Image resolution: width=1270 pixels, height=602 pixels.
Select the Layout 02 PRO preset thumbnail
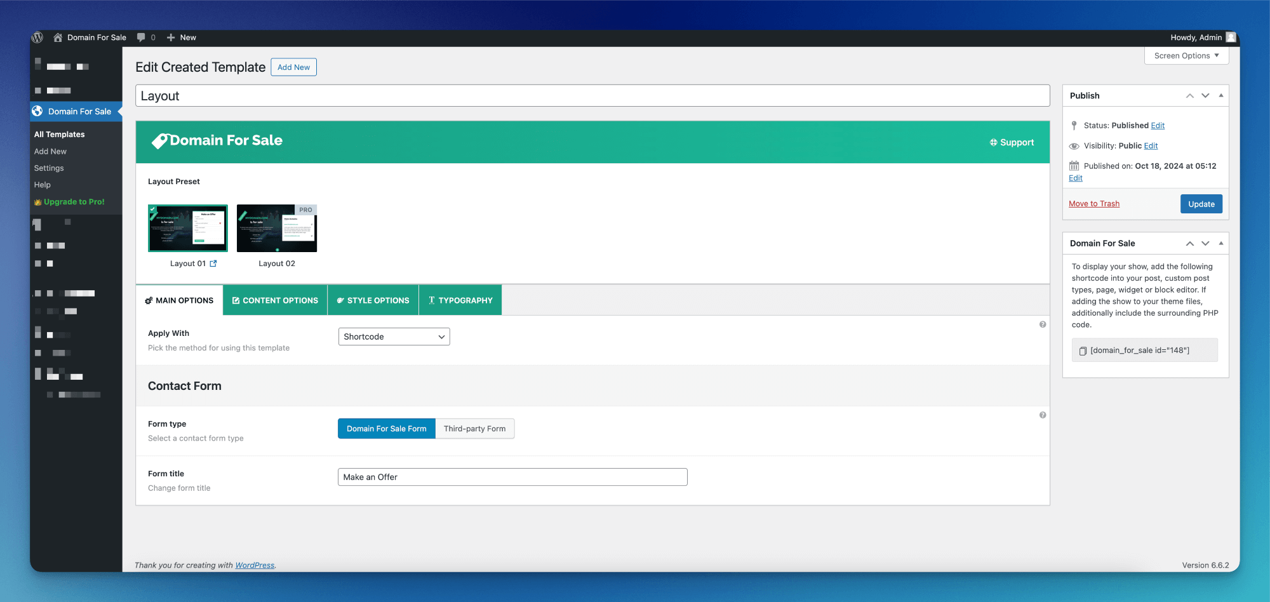[x=277, y=227]
